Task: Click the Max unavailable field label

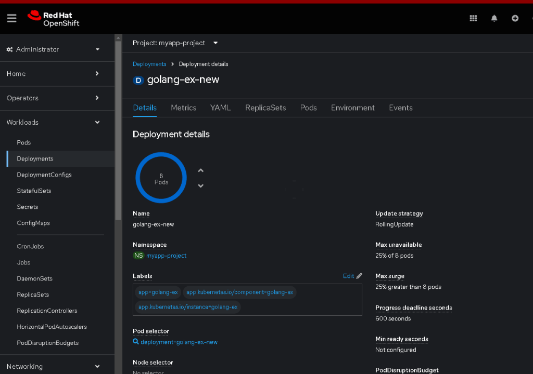Action: pos(398,245)
